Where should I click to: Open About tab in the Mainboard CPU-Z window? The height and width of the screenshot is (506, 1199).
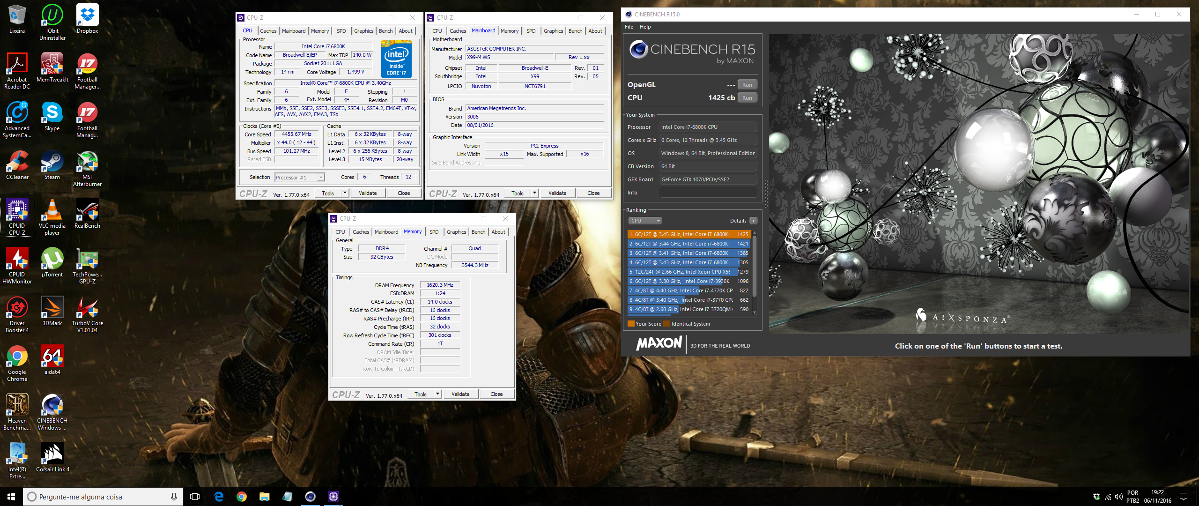click(595, 31)
